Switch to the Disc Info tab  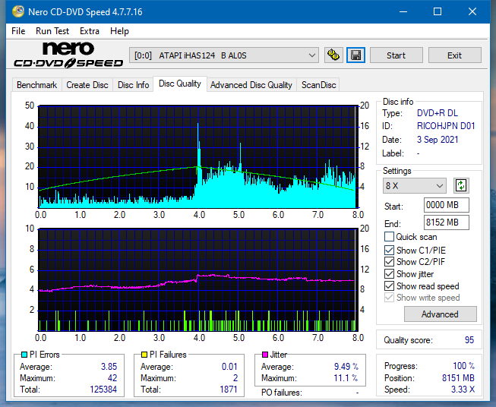(133, 85)
